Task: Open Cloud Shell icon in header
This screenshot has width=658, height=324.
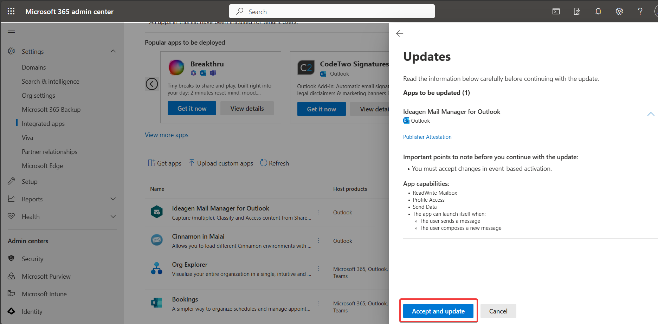Action: (556, 11)
